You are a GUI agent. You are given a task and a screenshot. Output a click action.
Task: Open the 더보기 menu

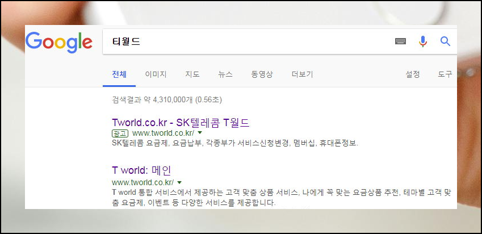(x=302, y=74)
